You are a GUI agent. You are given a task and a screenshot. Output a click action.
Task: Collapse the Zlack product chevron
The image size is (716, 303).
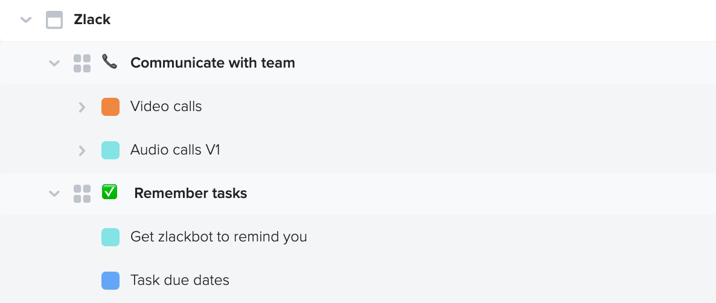coord(26,20)
